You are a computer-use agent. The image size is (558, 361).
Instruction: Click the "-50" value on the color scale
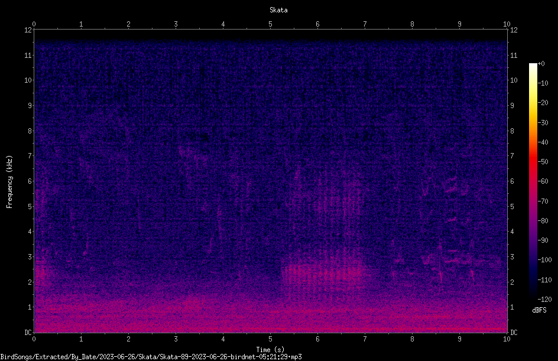[543, 162]
